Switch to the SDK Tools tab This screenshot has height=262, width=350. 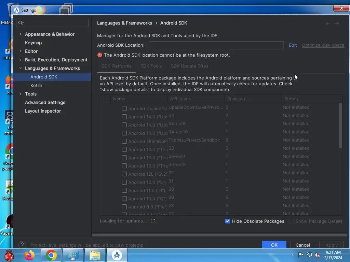point(151,66)
